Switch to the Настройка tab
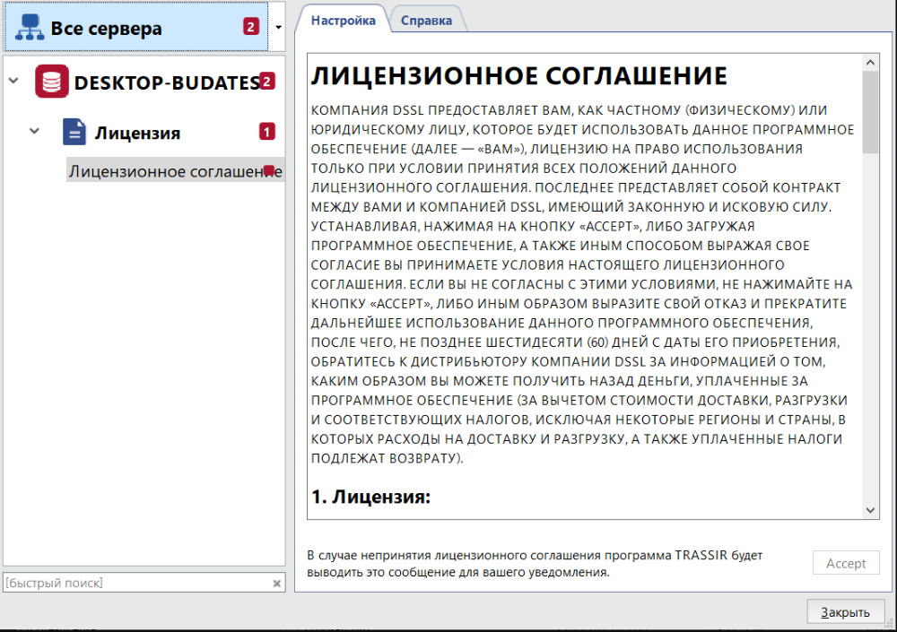 pos(344,20)
